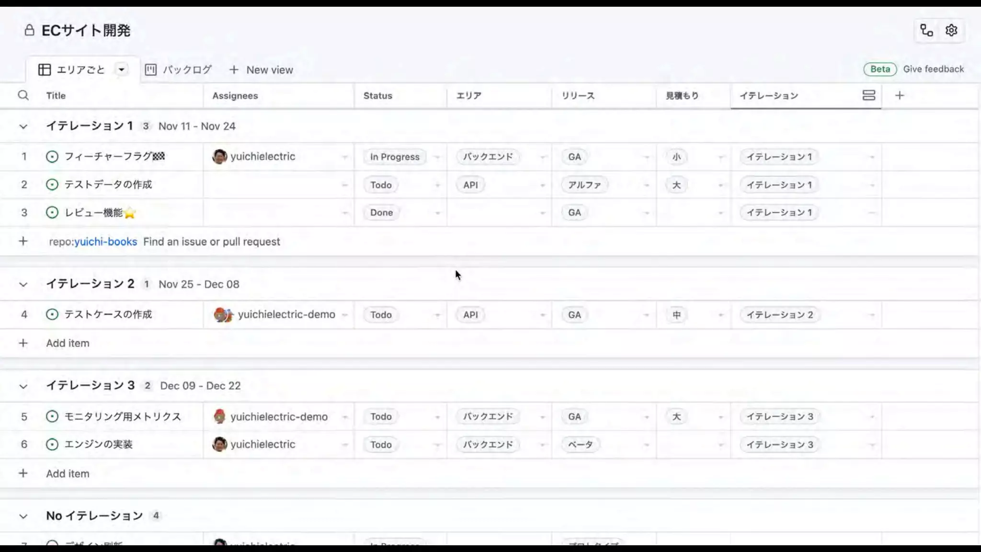Screen dimensions: 981x552
Task: Click Add item under イテレーション 3
Action: point(68,473)
